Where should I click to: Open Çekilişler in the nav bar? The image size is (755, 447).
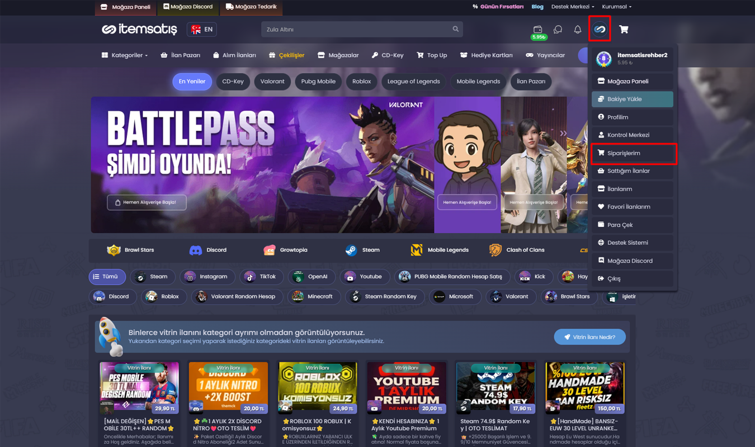pyautogui.click(x=286, y=55)
